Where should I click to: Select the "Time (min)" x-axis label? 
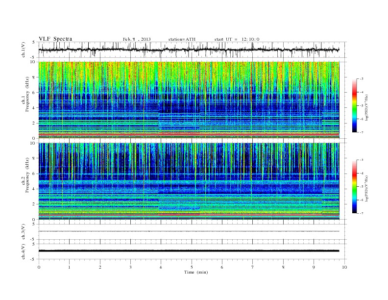tap(196, 272)
